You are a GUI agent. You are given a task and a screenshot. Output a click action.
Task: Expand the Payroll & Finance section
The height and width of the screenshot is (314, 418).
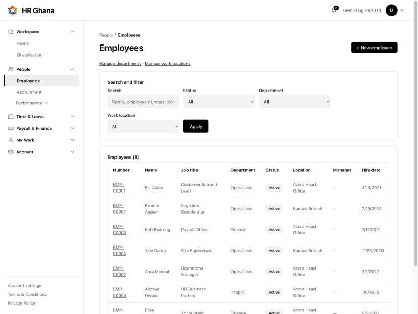pyautogui.click(x=73, y=128)
